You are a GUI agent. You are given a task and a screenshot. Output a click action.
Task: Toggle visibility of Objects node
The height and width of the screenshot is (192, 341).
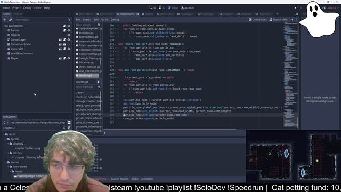tap(69, 35)
